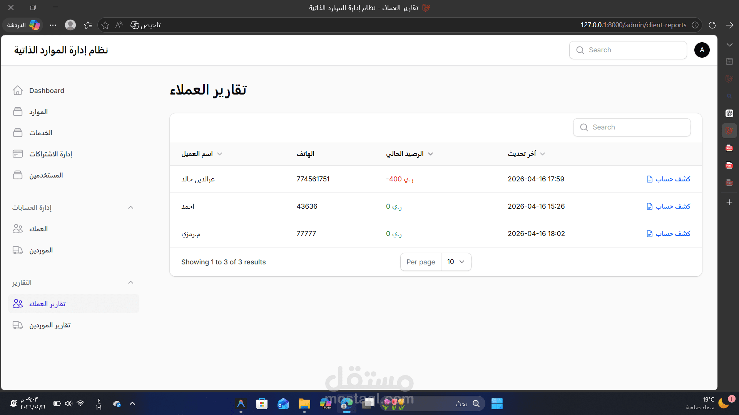Viewport: 739px width, 415px height.
Task: Click the عزالدين خالد name cell
Action: [x=198, y=179]
